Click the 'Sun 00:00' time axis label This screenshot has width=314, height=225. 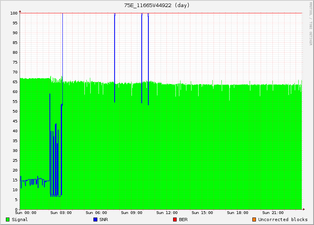[26, 213]
